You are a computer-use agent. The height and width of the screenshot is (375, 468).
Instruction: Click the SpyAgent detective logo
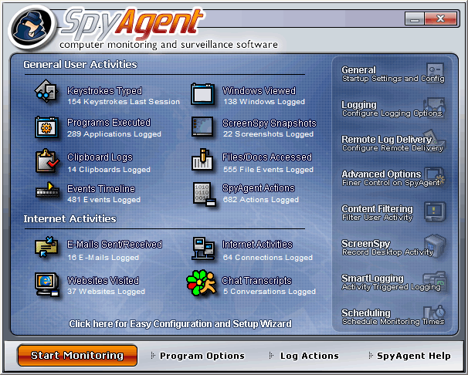(x=31, y=27)
